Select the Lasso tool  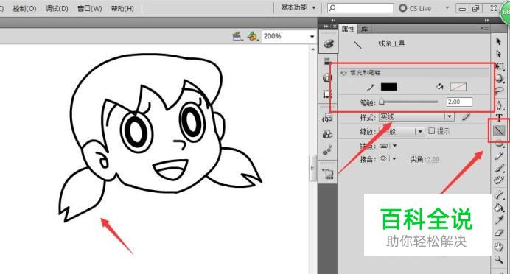(x=499, y=91)
